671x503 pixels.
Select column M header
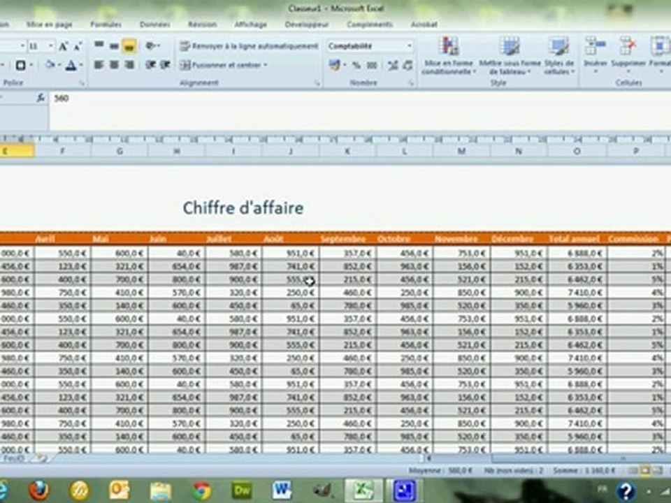click(x=461, y=151)
